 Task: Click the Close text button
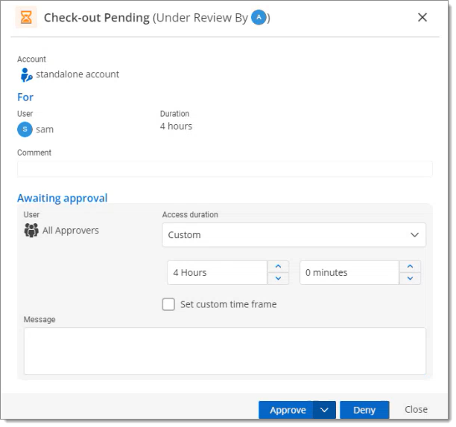[x=416, y=409]
